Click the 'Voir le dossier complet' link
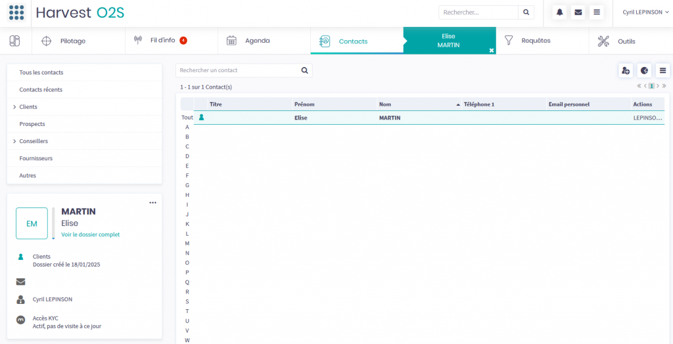673x344 pixels. point(90,234)
